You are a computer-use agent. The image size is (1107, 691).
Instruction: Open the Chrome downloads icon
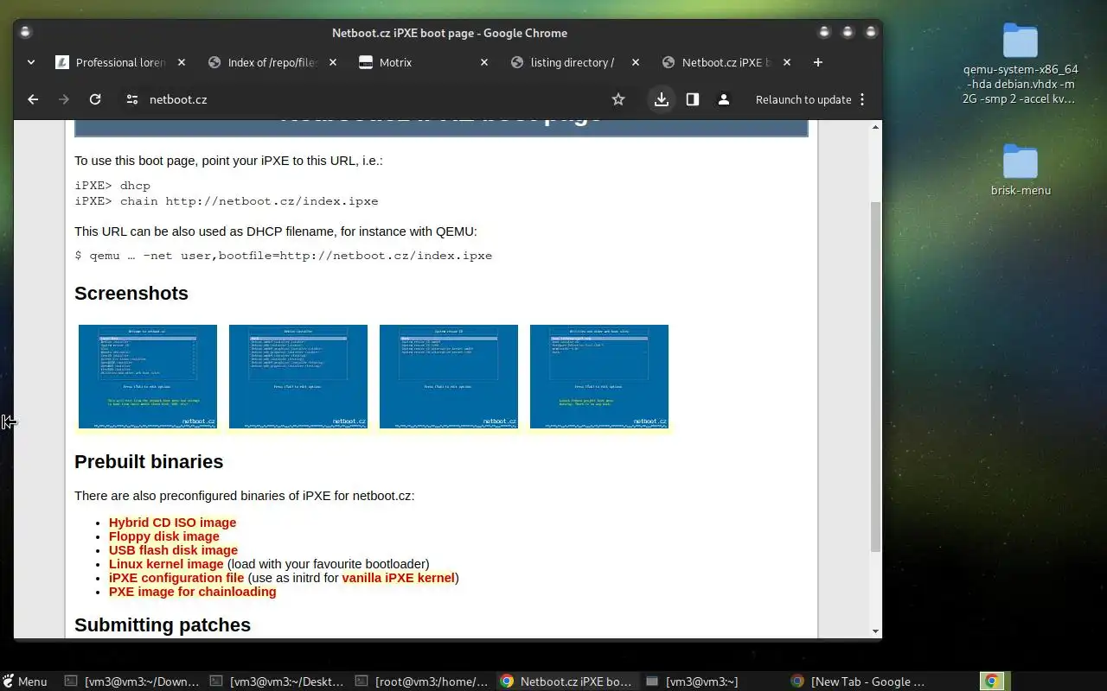pyautogui.click(x=662, y=99)
